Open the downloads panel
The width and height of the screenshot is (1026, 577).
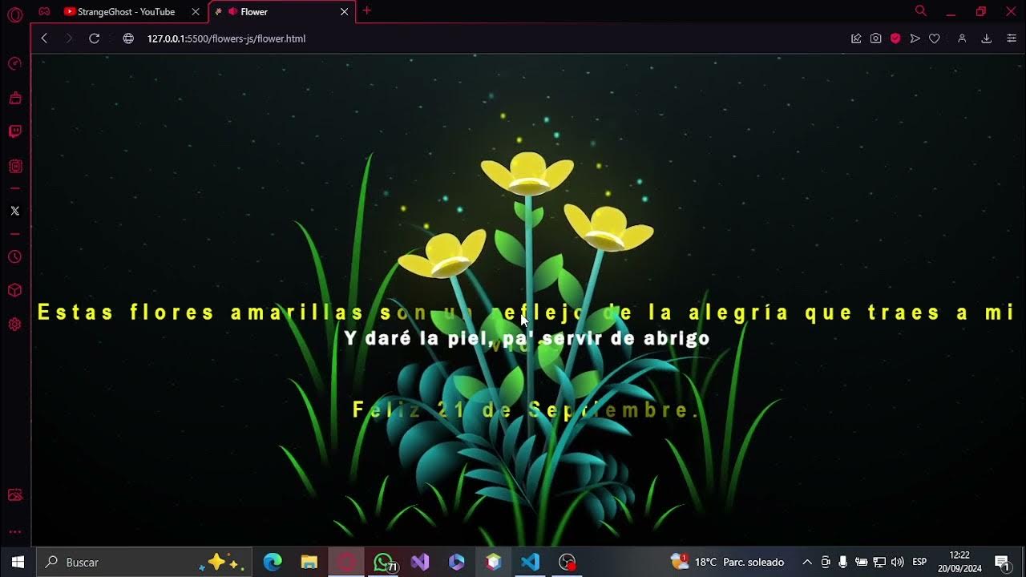coord(987,38)
